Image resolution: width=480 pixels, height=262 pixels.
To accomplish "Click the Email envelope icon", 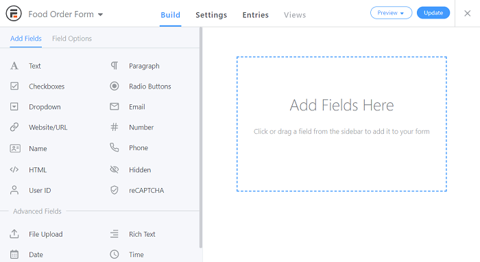I will click(115, 106).
